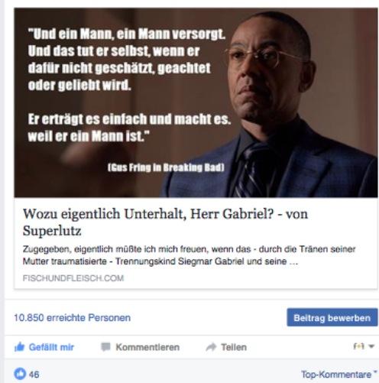Choose 'Teilen' to share the post
Viewport: 379px width, 383px height.
coord(234,347)
